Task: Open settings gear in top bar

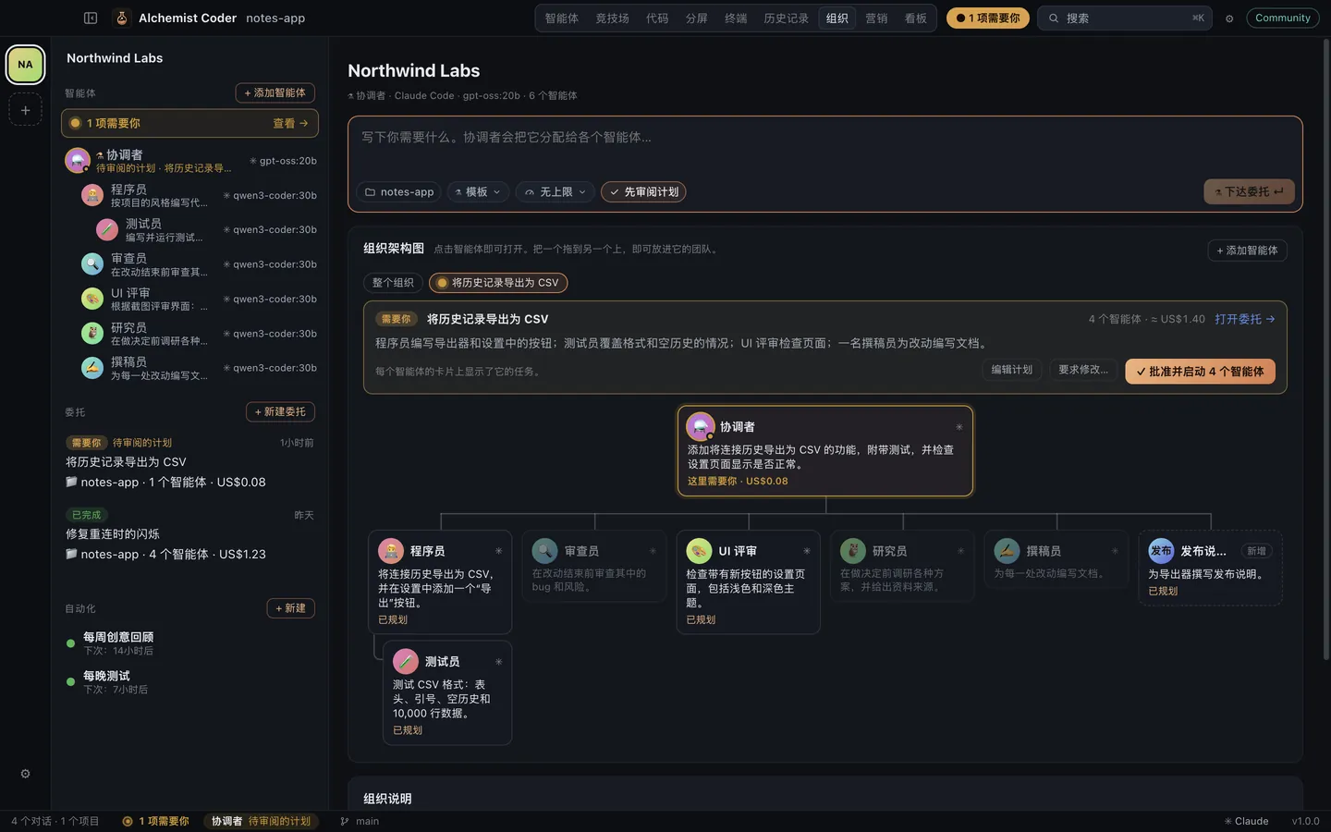Action: click(1229, 18)
